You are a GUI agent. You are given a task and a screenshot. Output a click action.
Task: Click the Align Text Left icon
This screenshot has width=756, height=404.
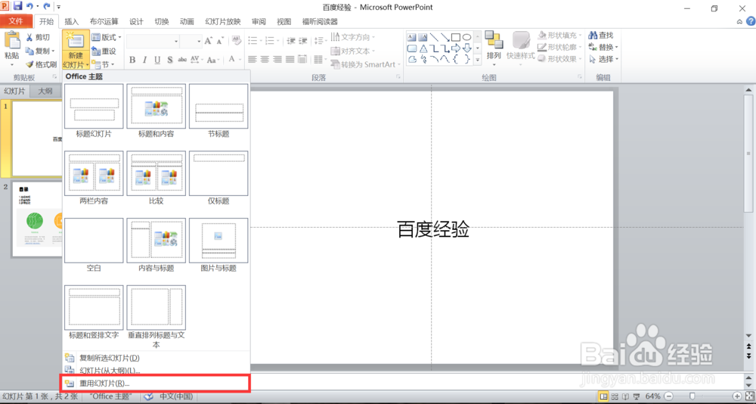tap(253, 59)
